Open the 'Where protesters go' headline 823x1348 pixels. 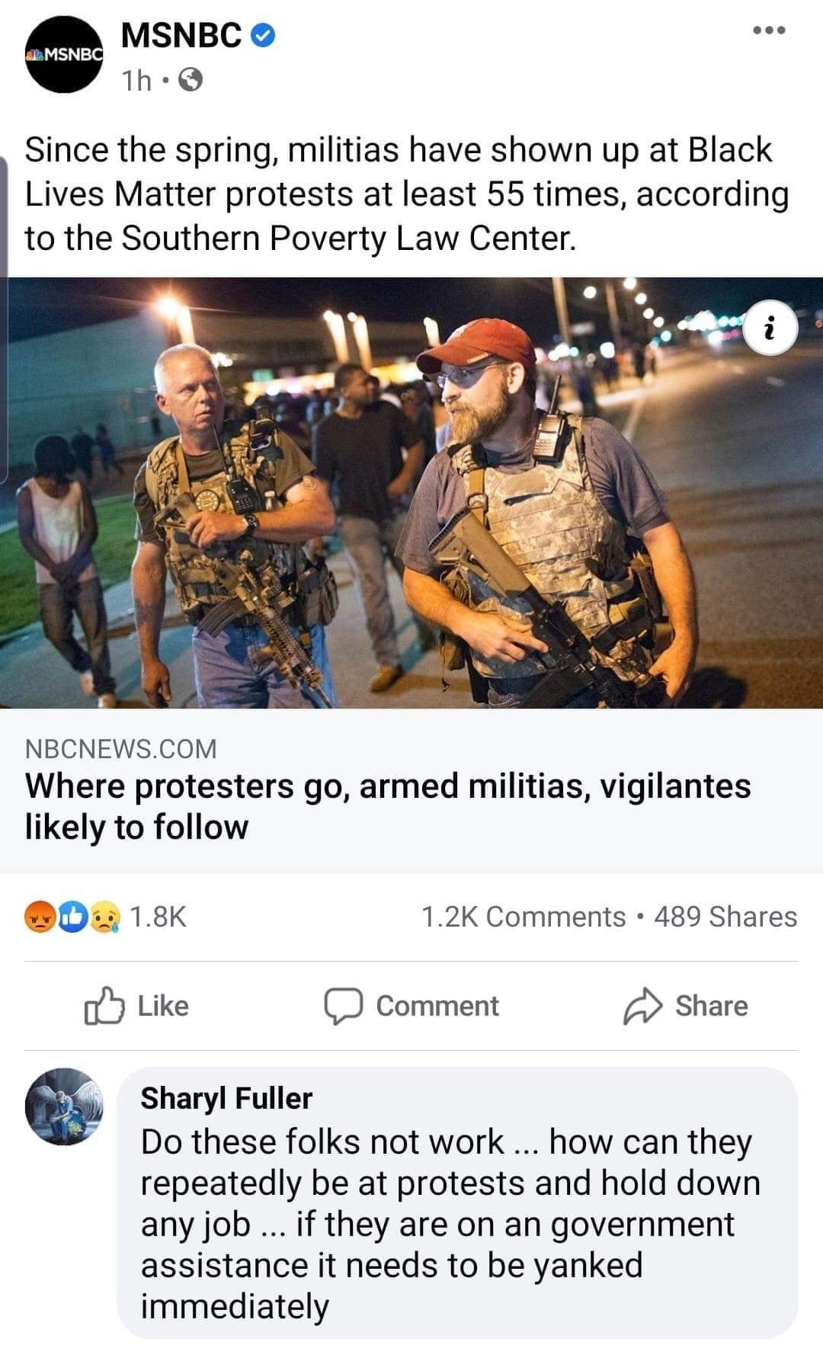(x=388, y=806)
